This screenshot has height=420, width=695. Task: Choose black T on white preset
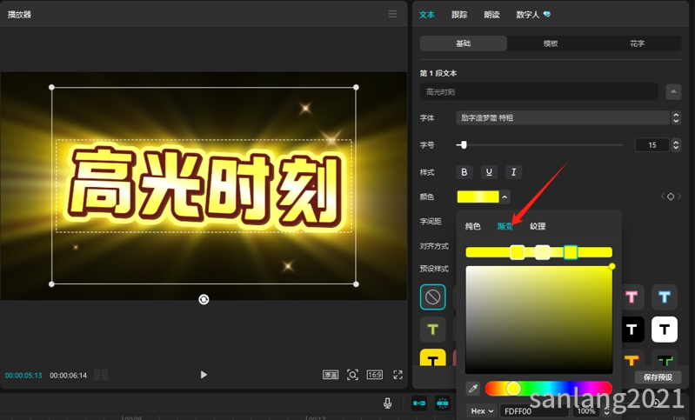tap(665, 330)
